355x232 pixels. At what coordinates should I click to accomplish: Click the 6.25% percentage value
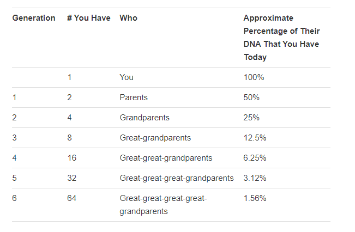255,158
